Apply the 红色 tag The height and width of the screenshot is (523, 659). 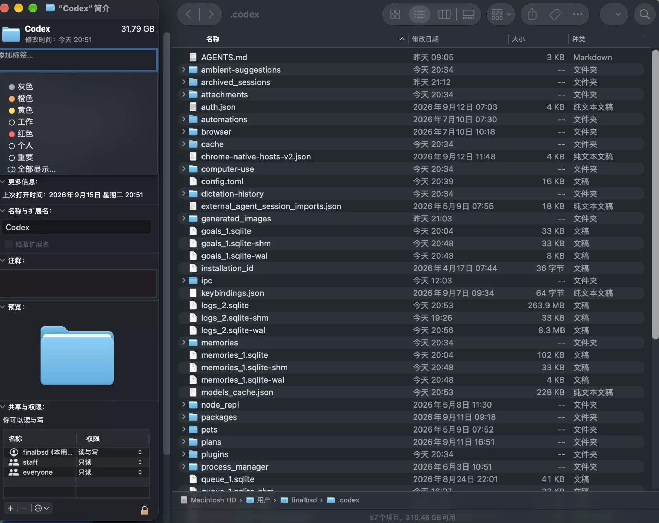(x=21, y=134)
